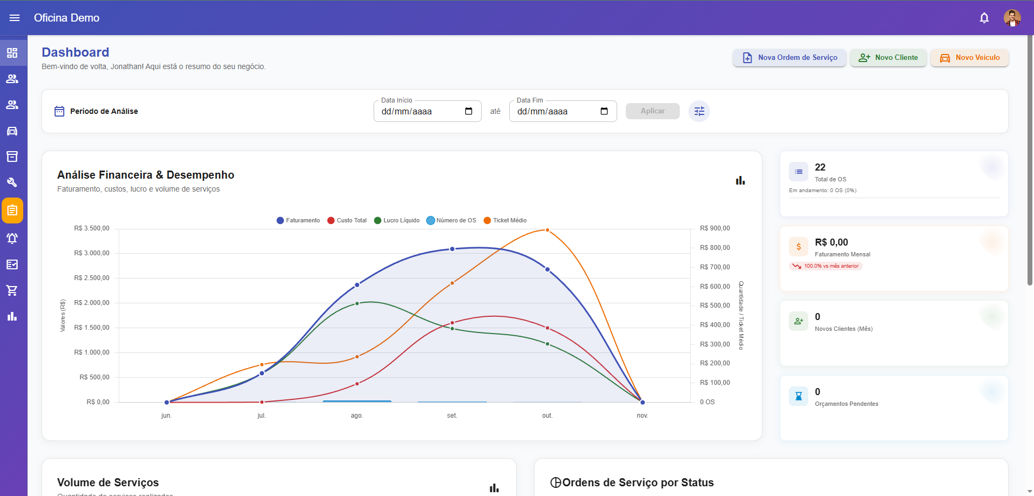Viewport: 1034px width, 496px height.
Task: Click the Nova Ordem de Serviço button
Action: [789, 58]
